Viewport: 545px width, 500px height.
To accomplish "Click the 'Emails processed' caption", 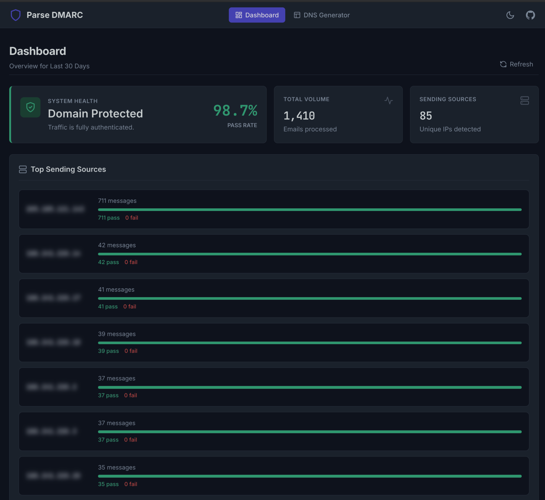I will 310,129.
